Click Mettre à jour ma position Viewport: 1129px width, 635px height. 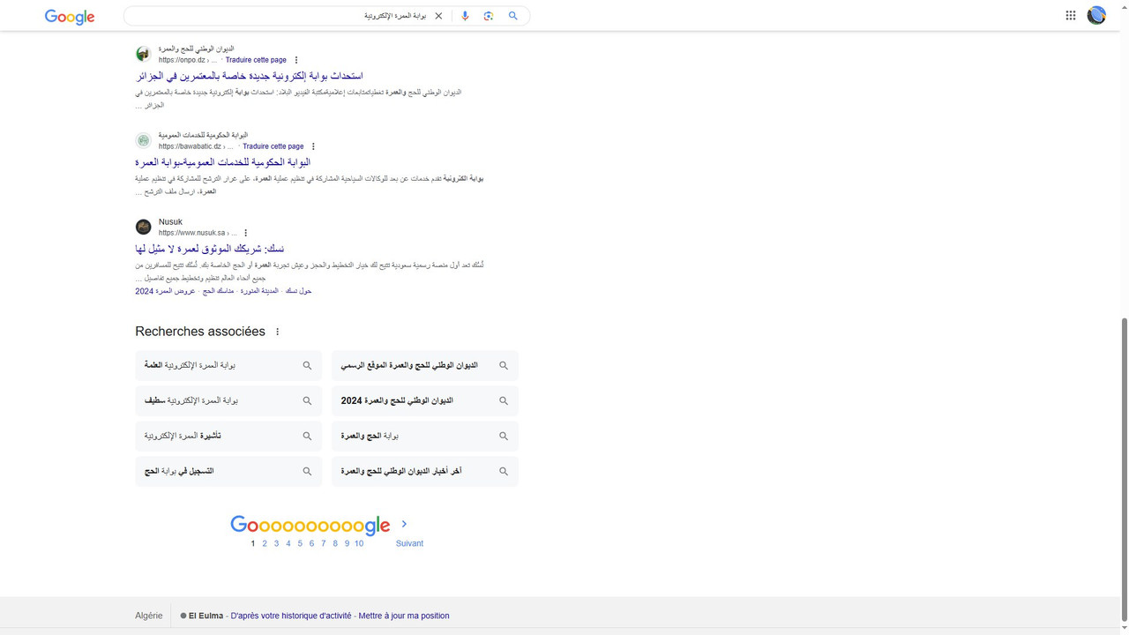click(404, 616)
